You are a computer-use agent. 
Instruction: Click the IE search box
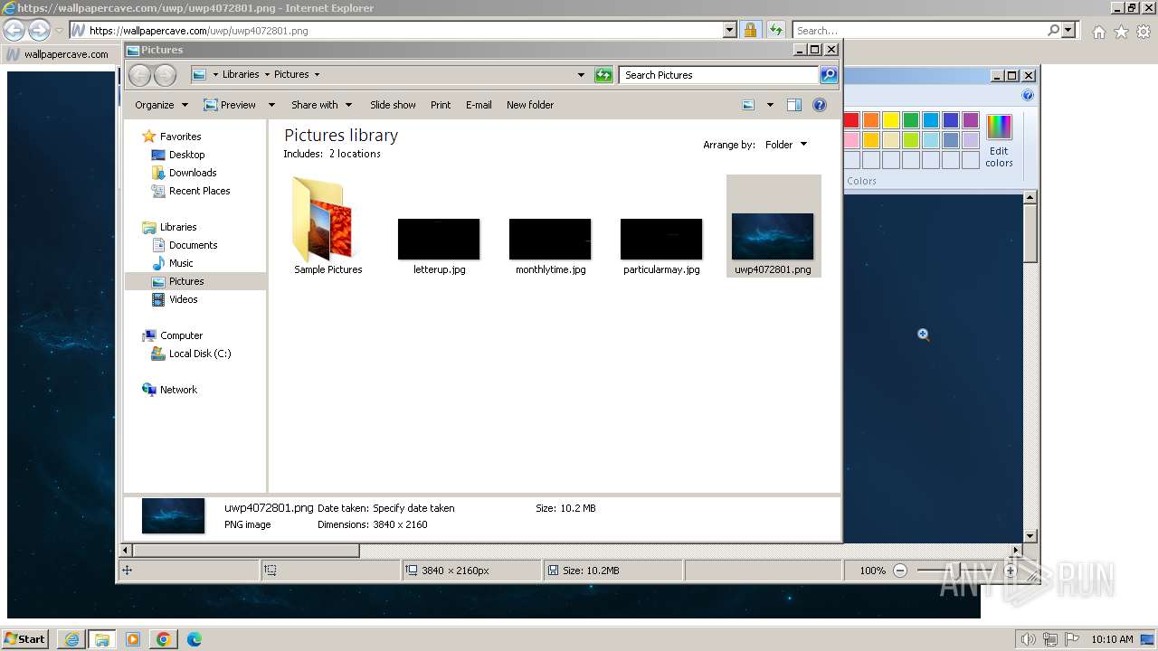click(921, 31)
